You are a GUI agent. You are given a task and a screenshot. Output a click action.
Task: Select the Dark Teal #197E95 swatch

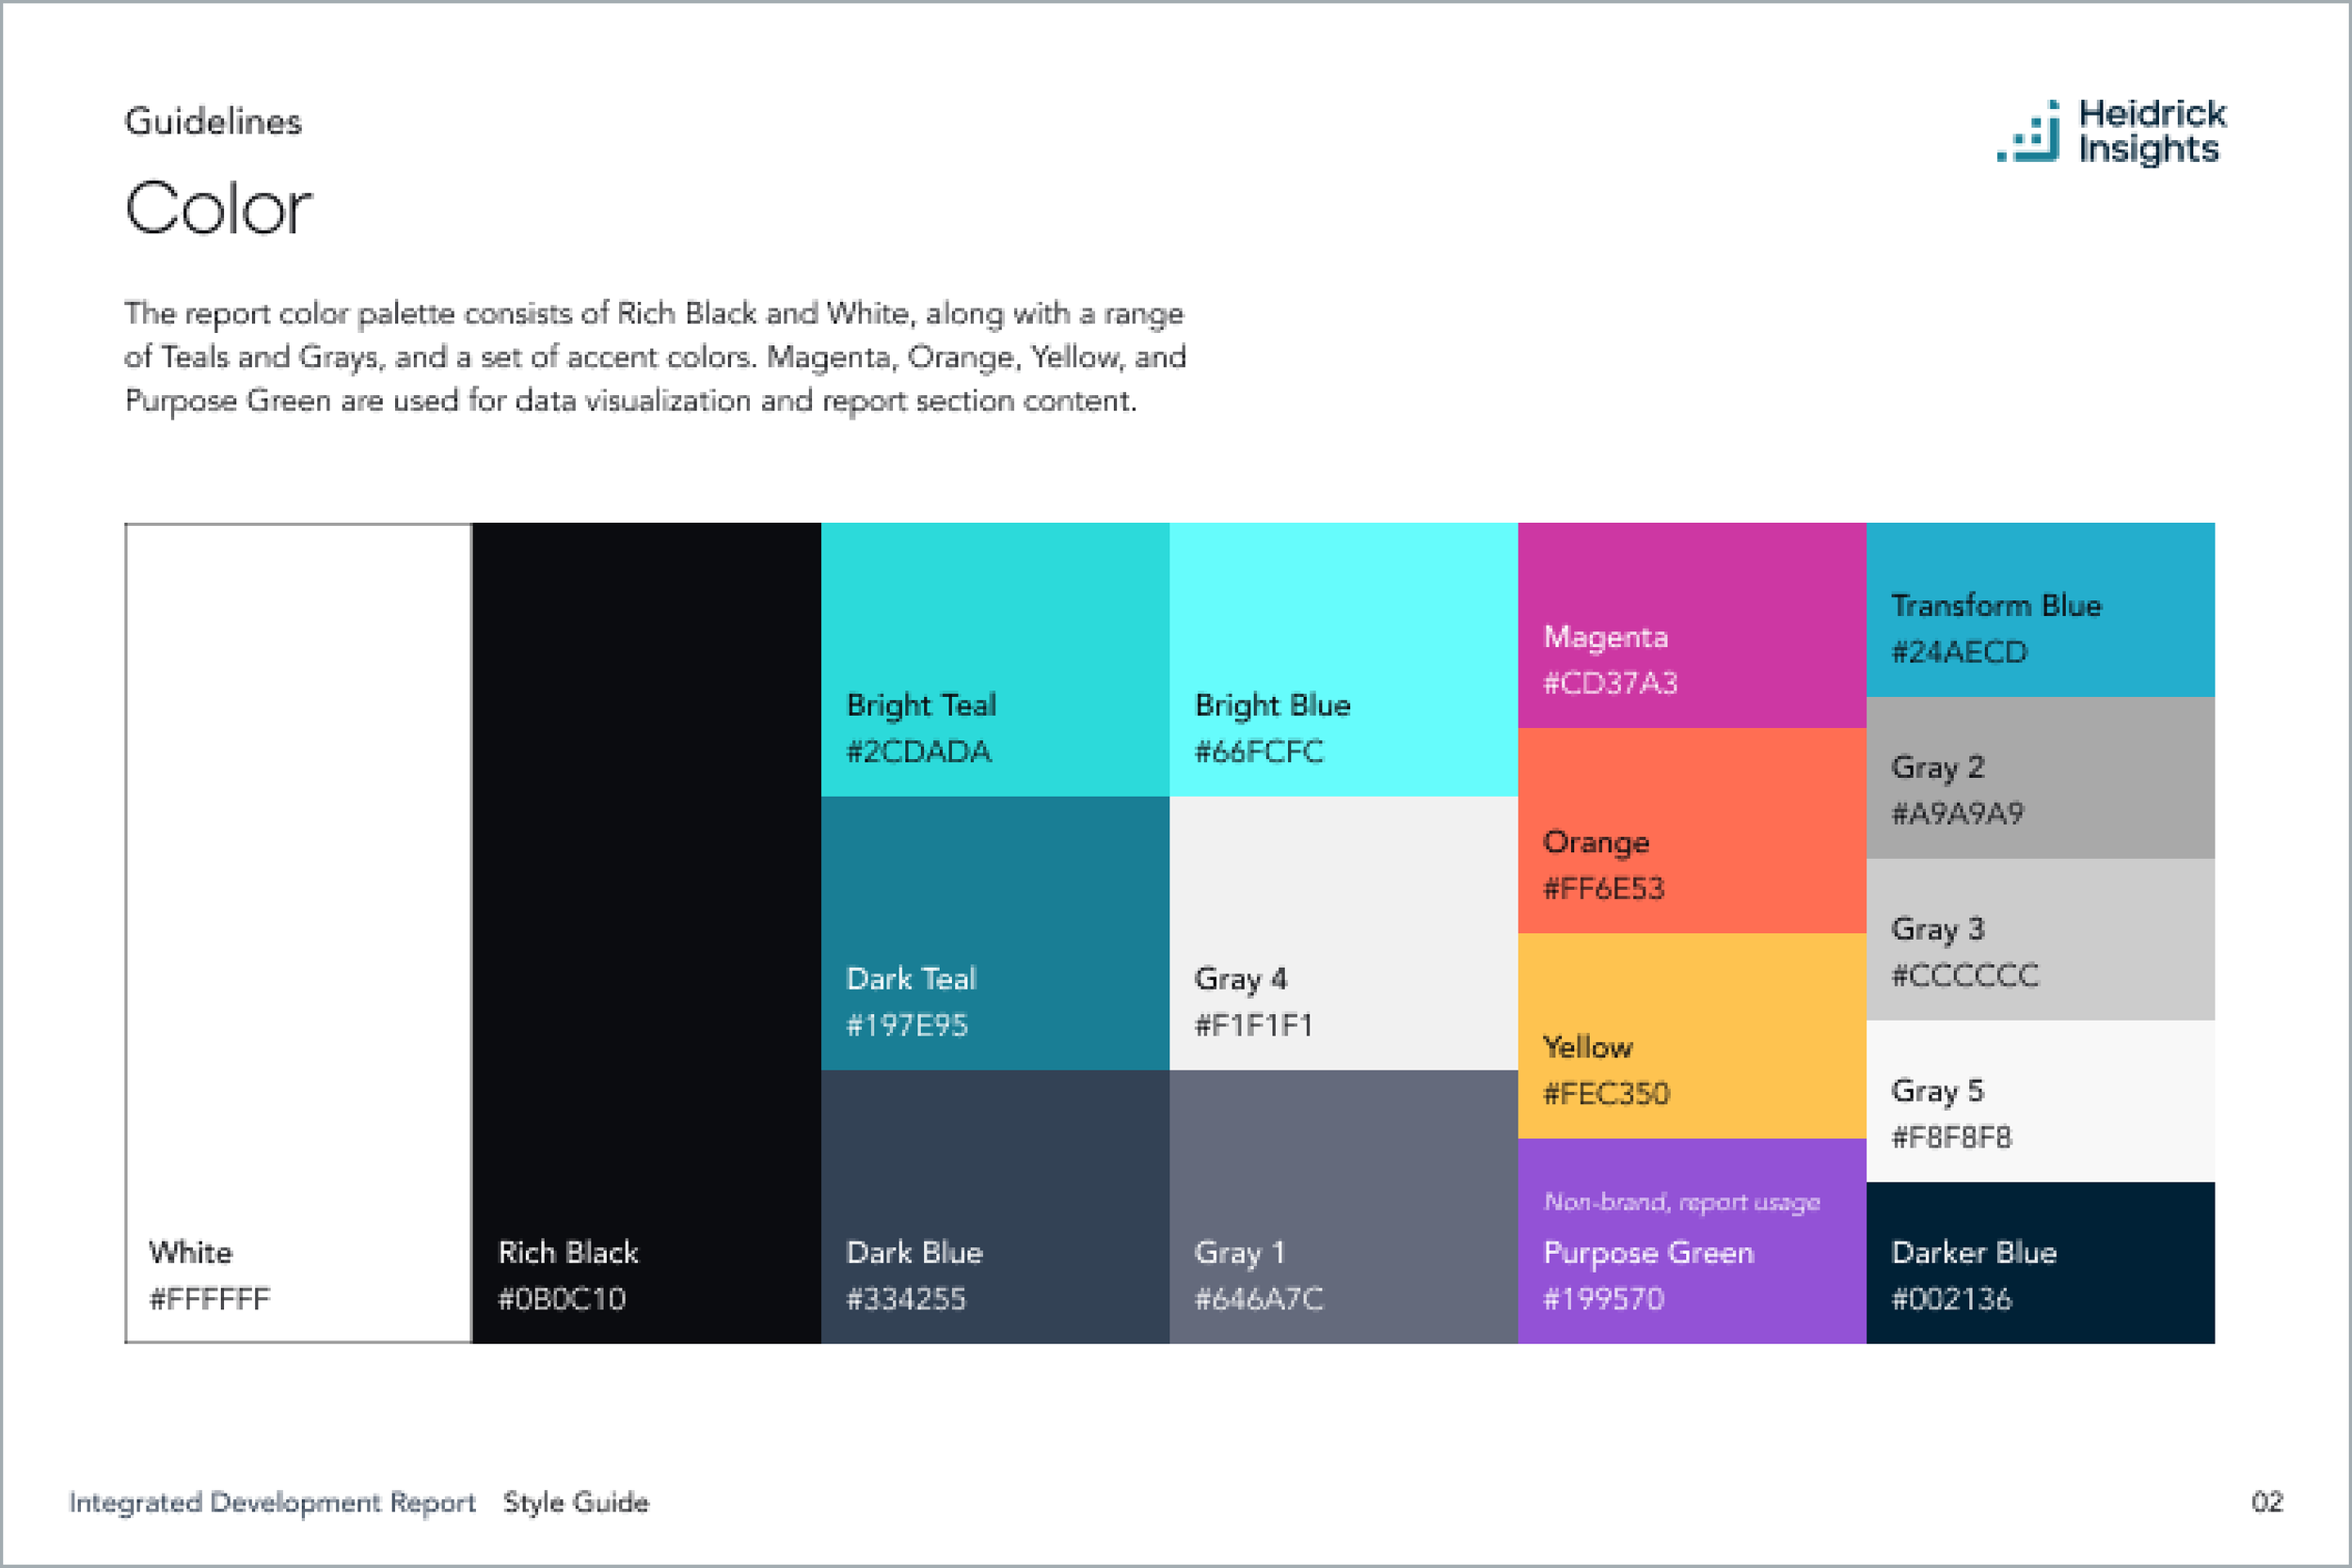tap(994, 932)
